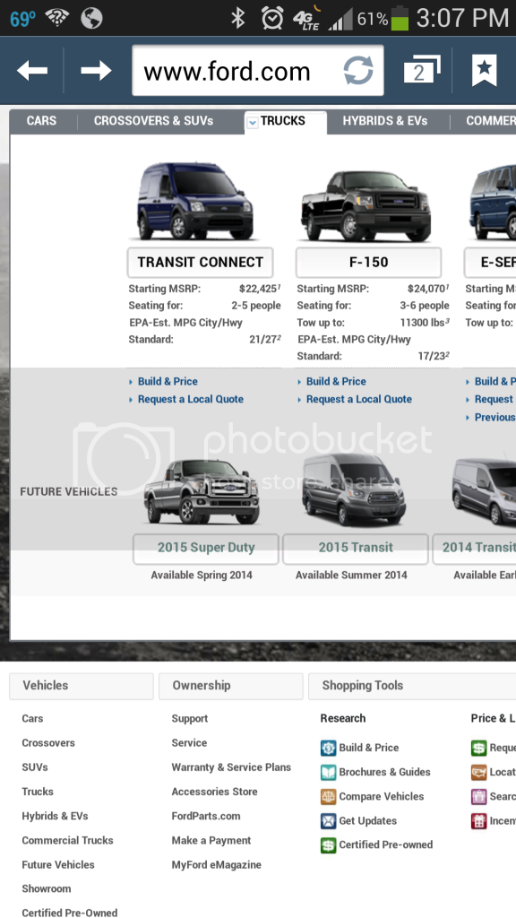
Task: Click the red incentives gift icon
Action: [x=478, y=821]
